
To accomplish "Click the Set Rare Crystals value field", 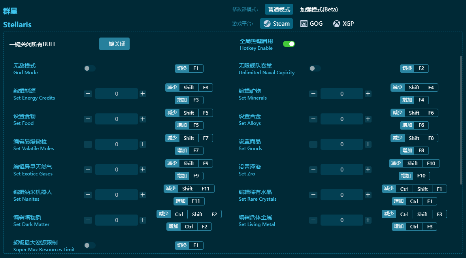I will pos(341,195).
